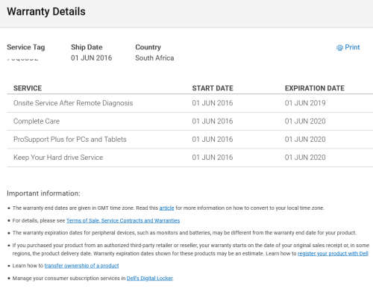Click the printer icon beside Print

click(x=339, y=48)
